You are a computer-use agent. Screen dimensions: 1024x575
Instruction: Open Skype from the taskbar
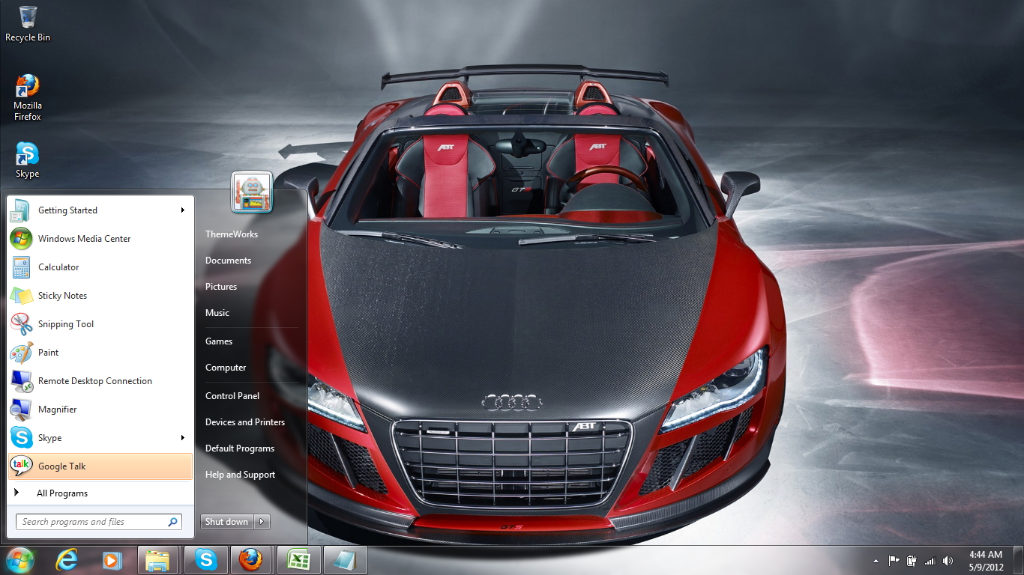(x=205, y=560)
